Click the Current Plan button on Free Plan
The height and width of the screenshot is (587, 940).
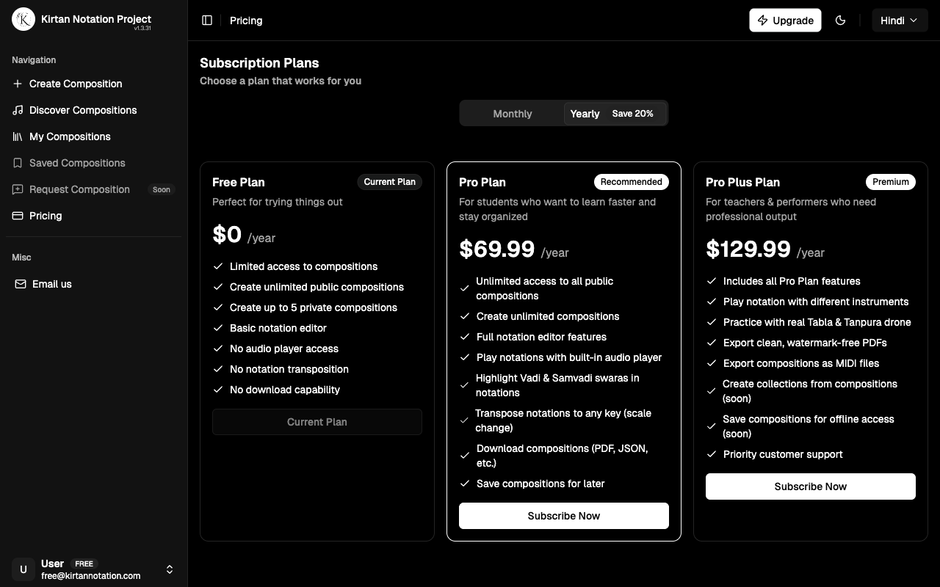coord(317,422)
